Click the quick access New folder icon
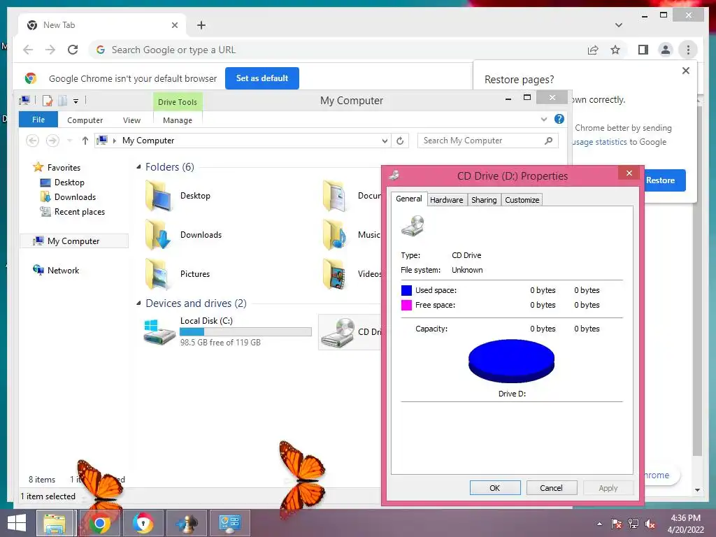Viewport: 716px width, 537px height. 62,101
